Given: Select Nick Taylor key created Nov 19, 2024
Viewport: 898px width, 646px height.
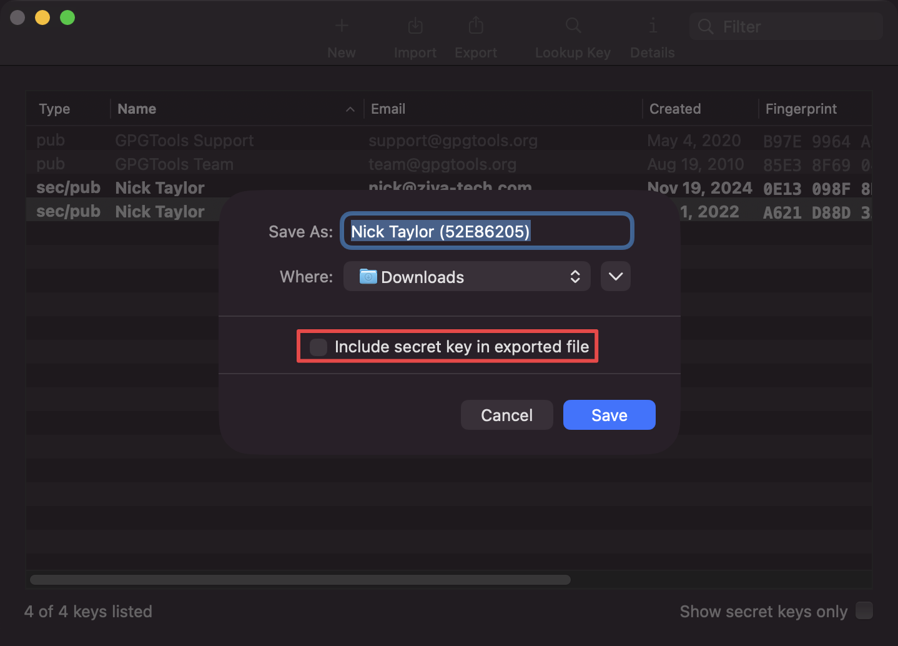Looking at the screenshot, I should tap(449, 186).
